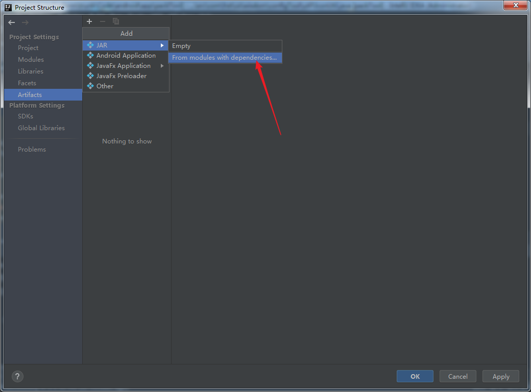
Task: Click the back navigation arrow
Action: click(x=12, y=22)
